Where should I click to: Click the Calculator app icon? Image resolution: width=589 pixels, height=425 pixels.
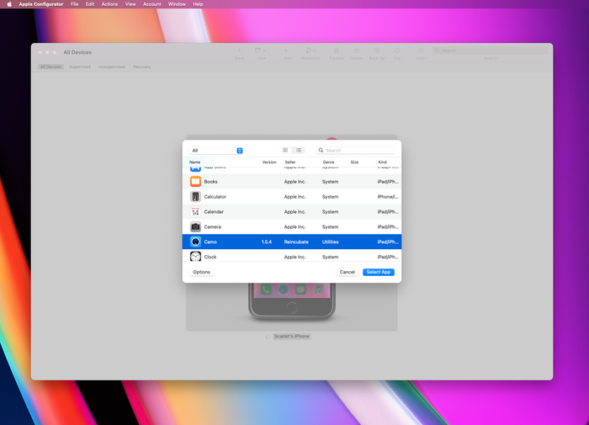[195, 197]
